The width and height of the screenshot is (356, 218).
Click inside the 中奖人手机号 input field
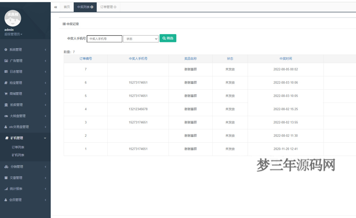pyautogui.click(x=105, y=39)
